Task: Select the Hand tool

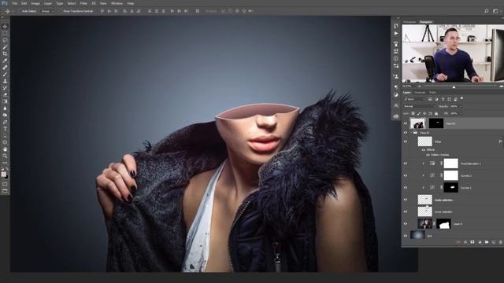Action: [x=5, y=149]
